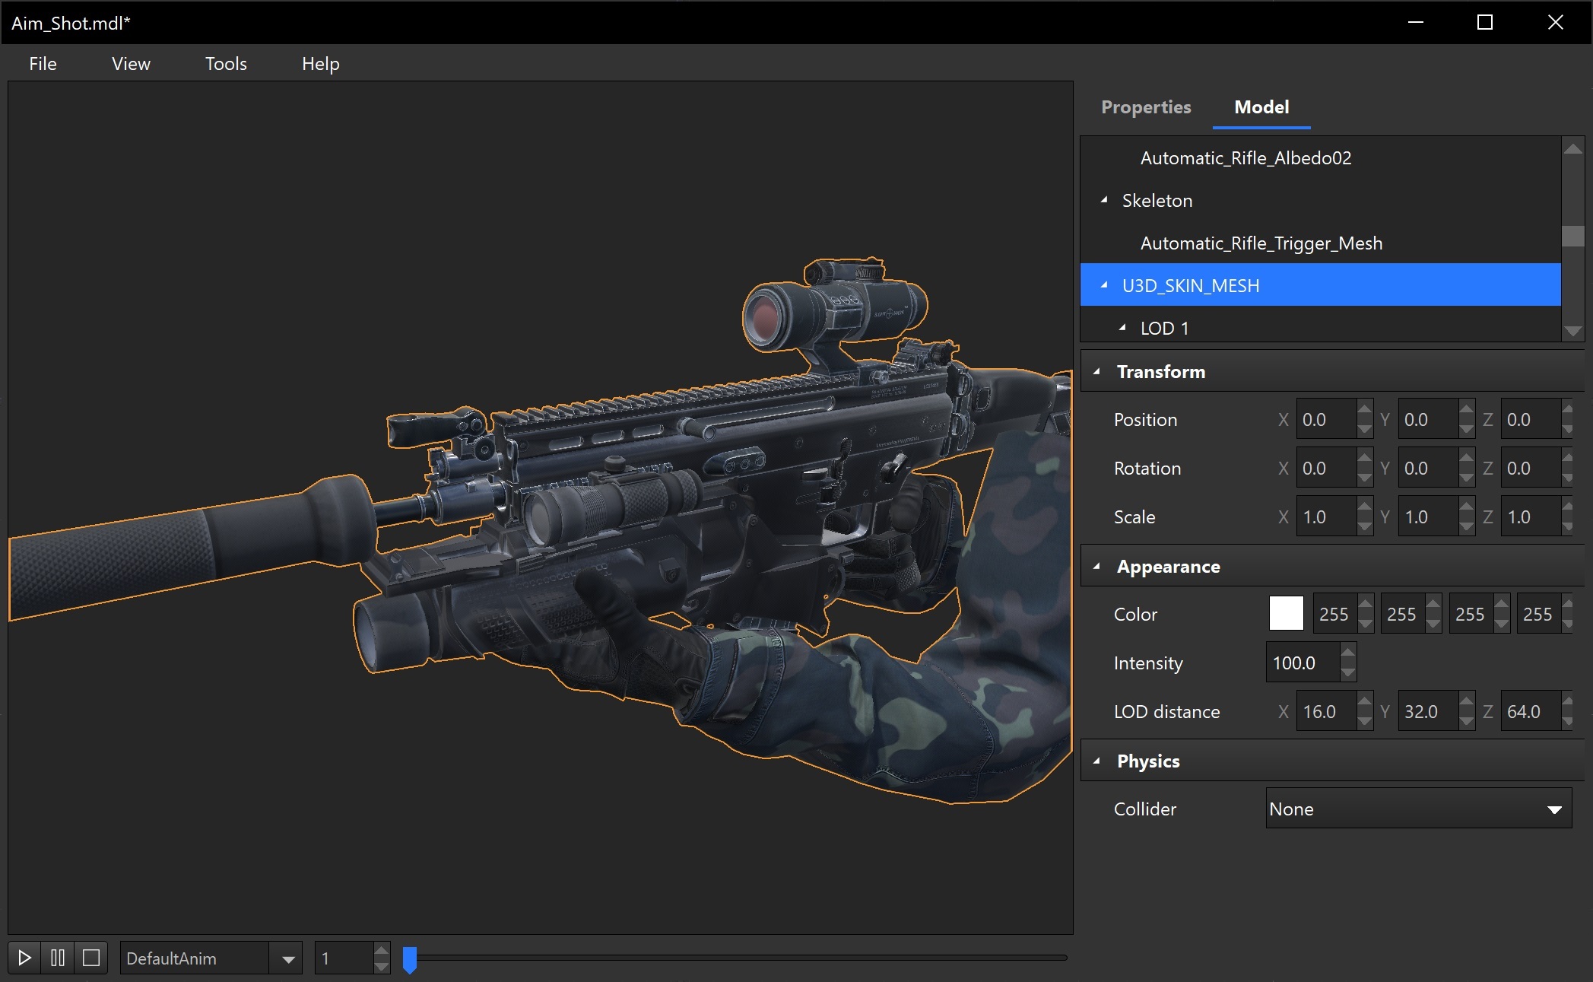
Task: Stop the animation playback
Action: coord(92,957)
